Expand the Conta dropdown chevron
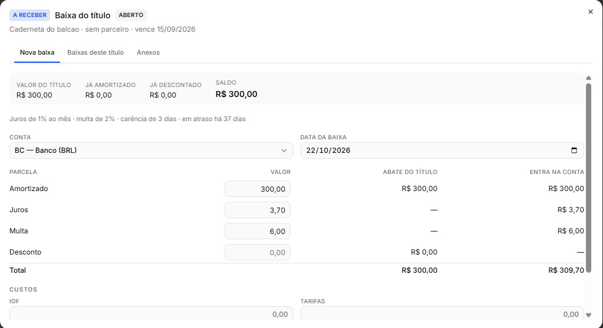The image size is (603, 328). (284, 150)
